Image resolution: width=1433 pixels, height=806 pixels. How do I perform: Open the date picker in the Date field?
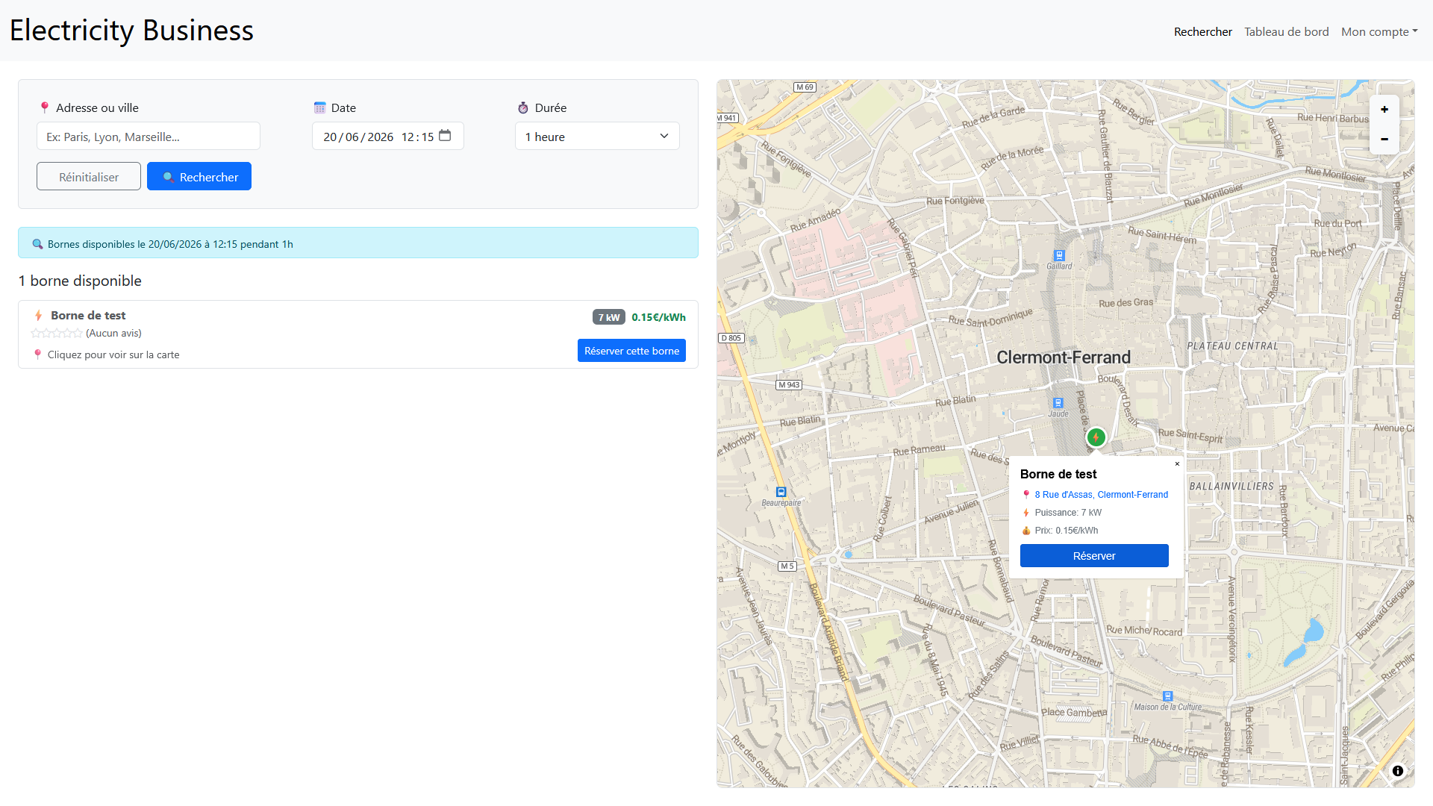coord(445,136)
